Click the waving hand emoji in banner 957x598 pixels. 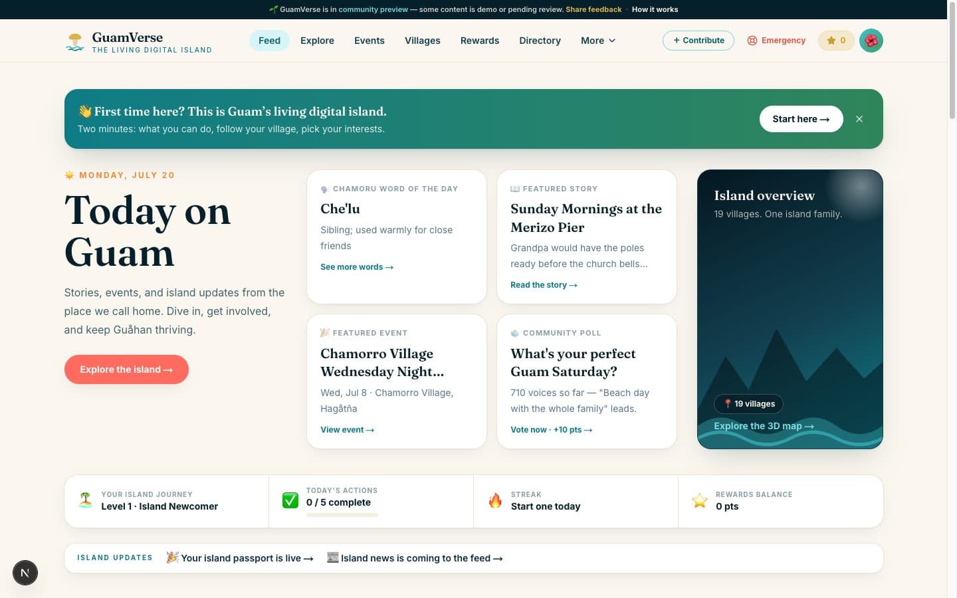point(84,111)
